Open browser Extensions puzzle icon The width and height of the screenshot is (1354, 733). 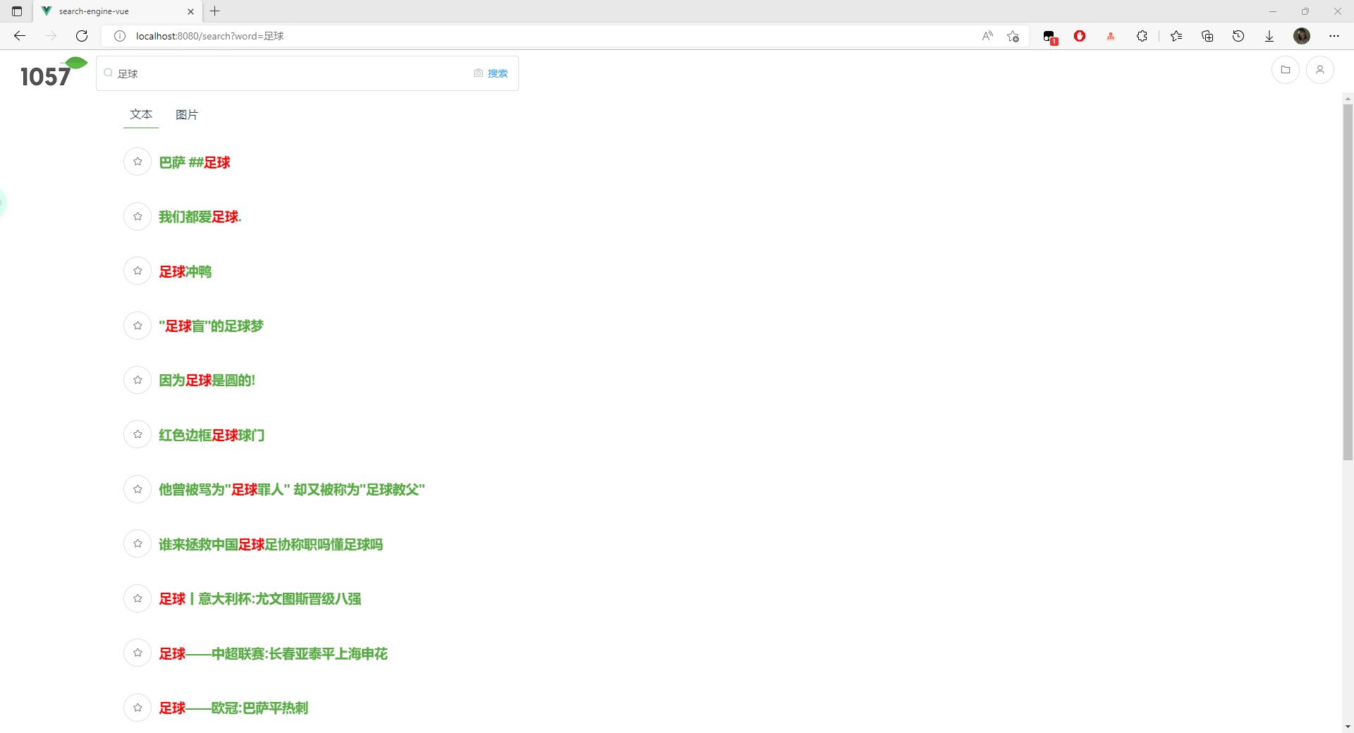pyautogui.click(x=1142, y=36)
